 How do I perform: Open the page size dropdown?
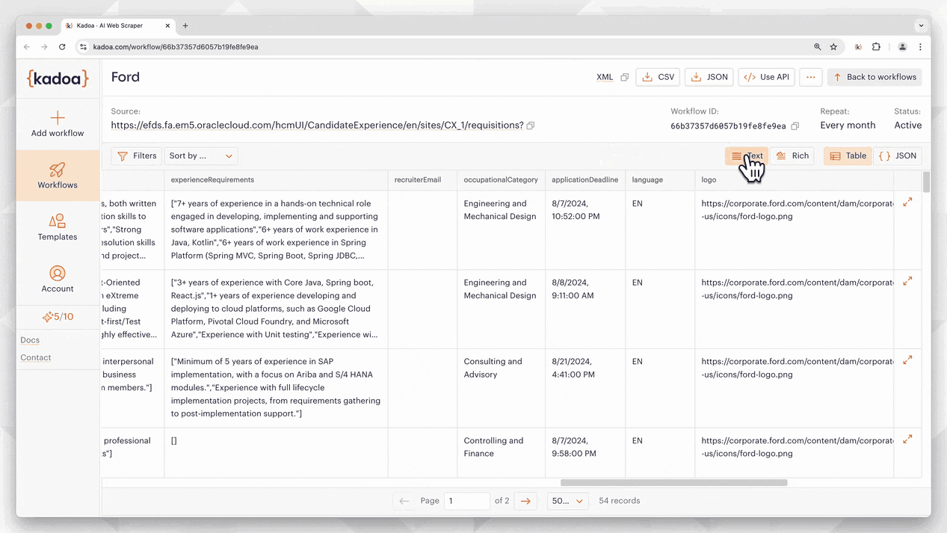pyautogui.click(x=567, y=501)
